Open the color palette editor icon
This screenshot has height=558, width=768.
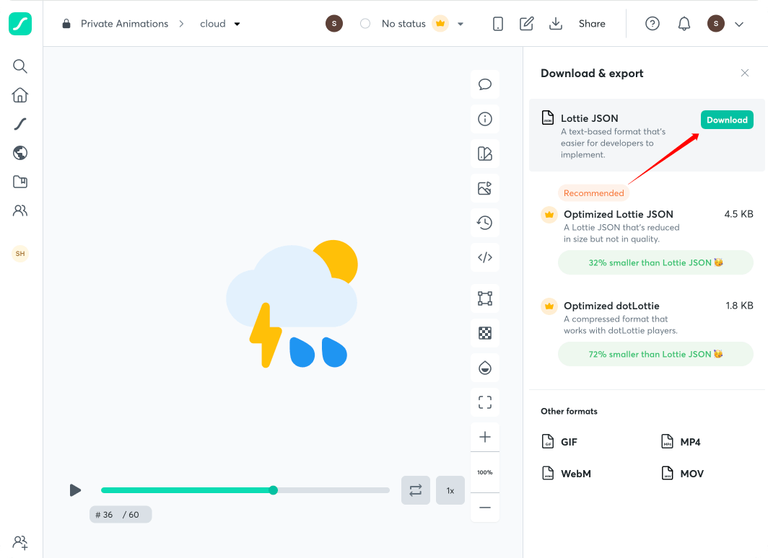pos(485,154)
